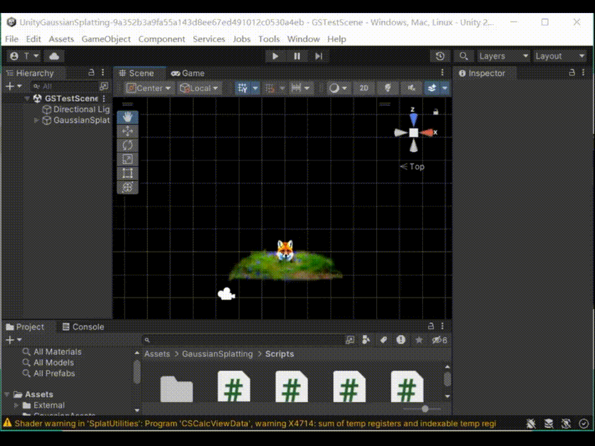Viewport: 595px width, 446px height.
Task: Open the Undo History icon
Action: coord(440,56)
